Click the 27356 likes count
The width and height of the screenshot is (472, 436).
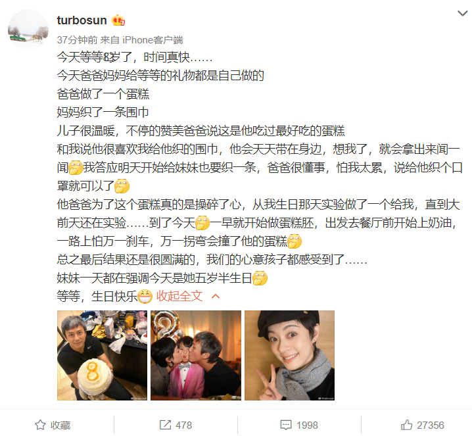pos(431,425)
